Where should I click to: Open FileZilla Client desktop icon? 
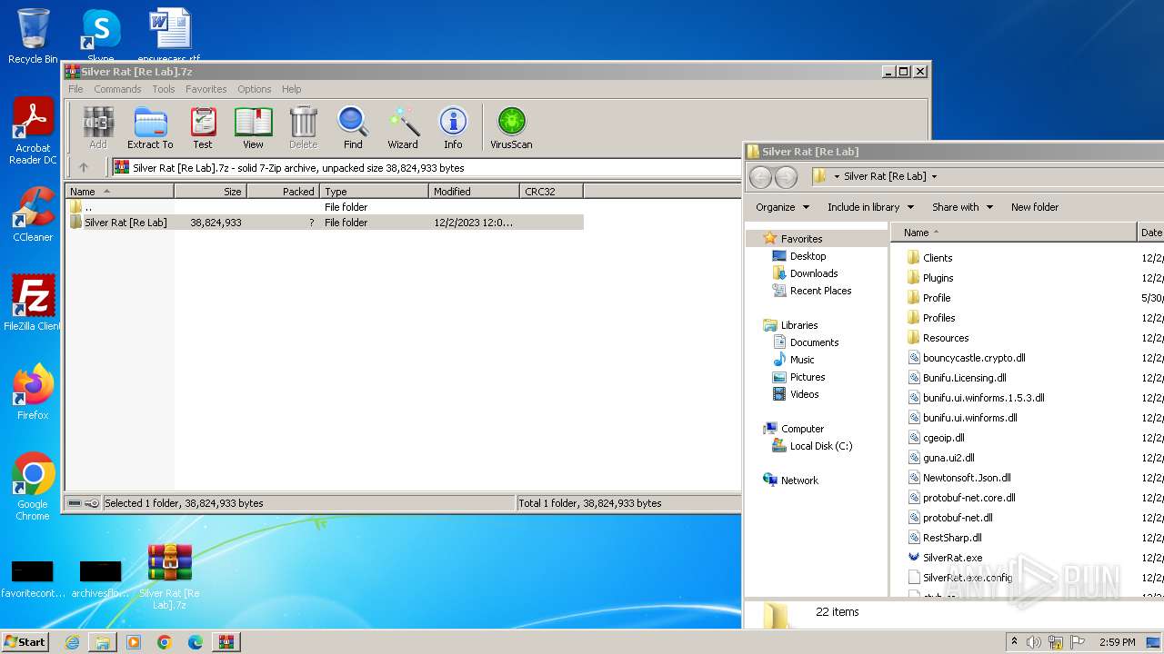(x=33, y=303)
